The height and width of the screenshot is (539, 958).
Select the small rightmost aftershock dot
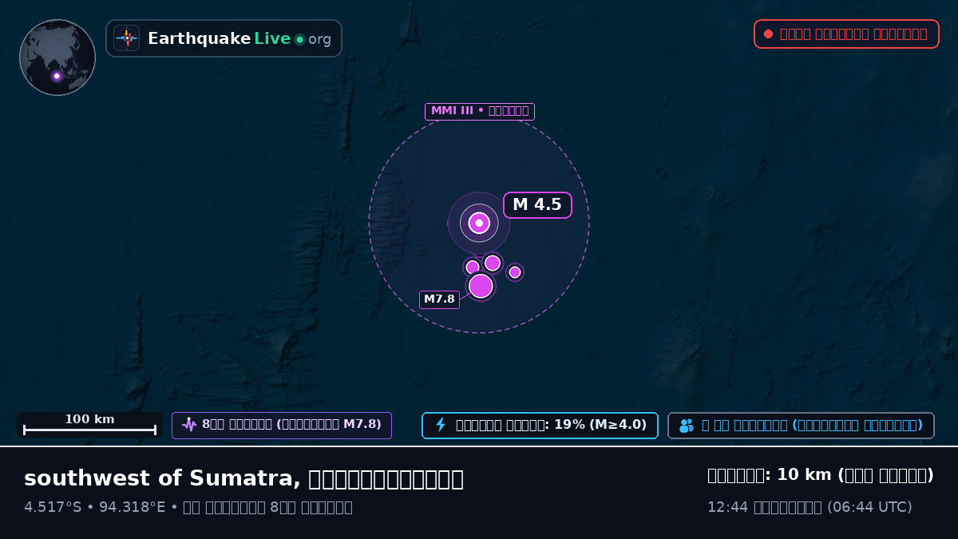[515, 272]
